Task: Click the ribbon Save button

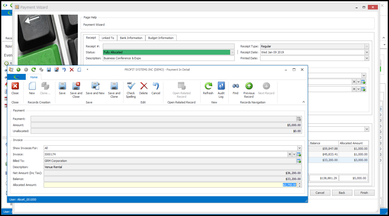Action: pos(62,89)
